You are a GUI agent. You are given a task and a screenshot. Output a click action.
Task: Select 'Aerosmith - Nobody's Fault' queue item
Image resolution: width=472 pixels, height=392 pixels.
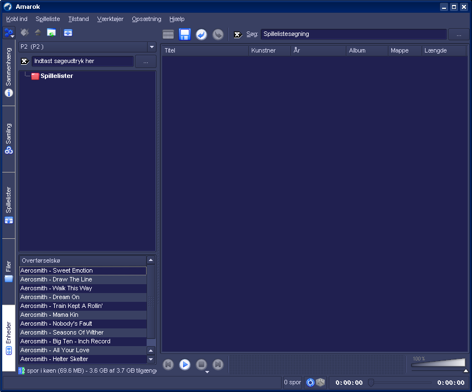83,323
